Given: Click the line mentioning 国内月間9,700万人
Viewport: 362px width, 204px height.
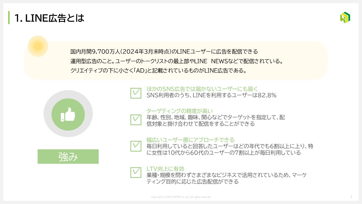Looking at the screenshot, I should [x=164, y=52].
